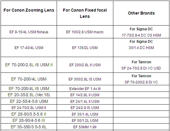The width and height of the screenshot is (170, 131).
Task: Click the EF 100/2.8 USM macro cell
Action: click(85, 32)
